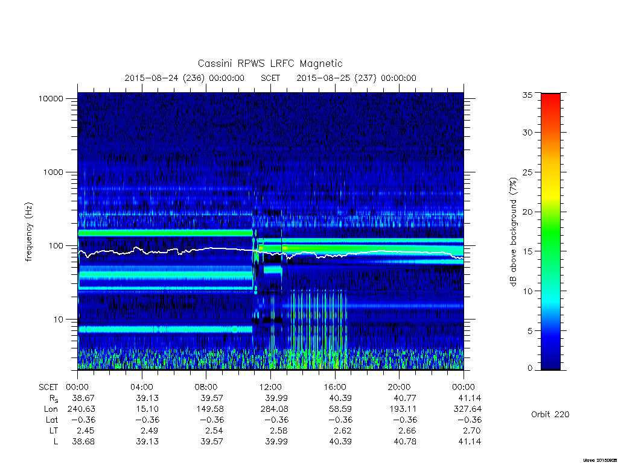
Task: Click the "LT" row label
Action: [53, 430]
